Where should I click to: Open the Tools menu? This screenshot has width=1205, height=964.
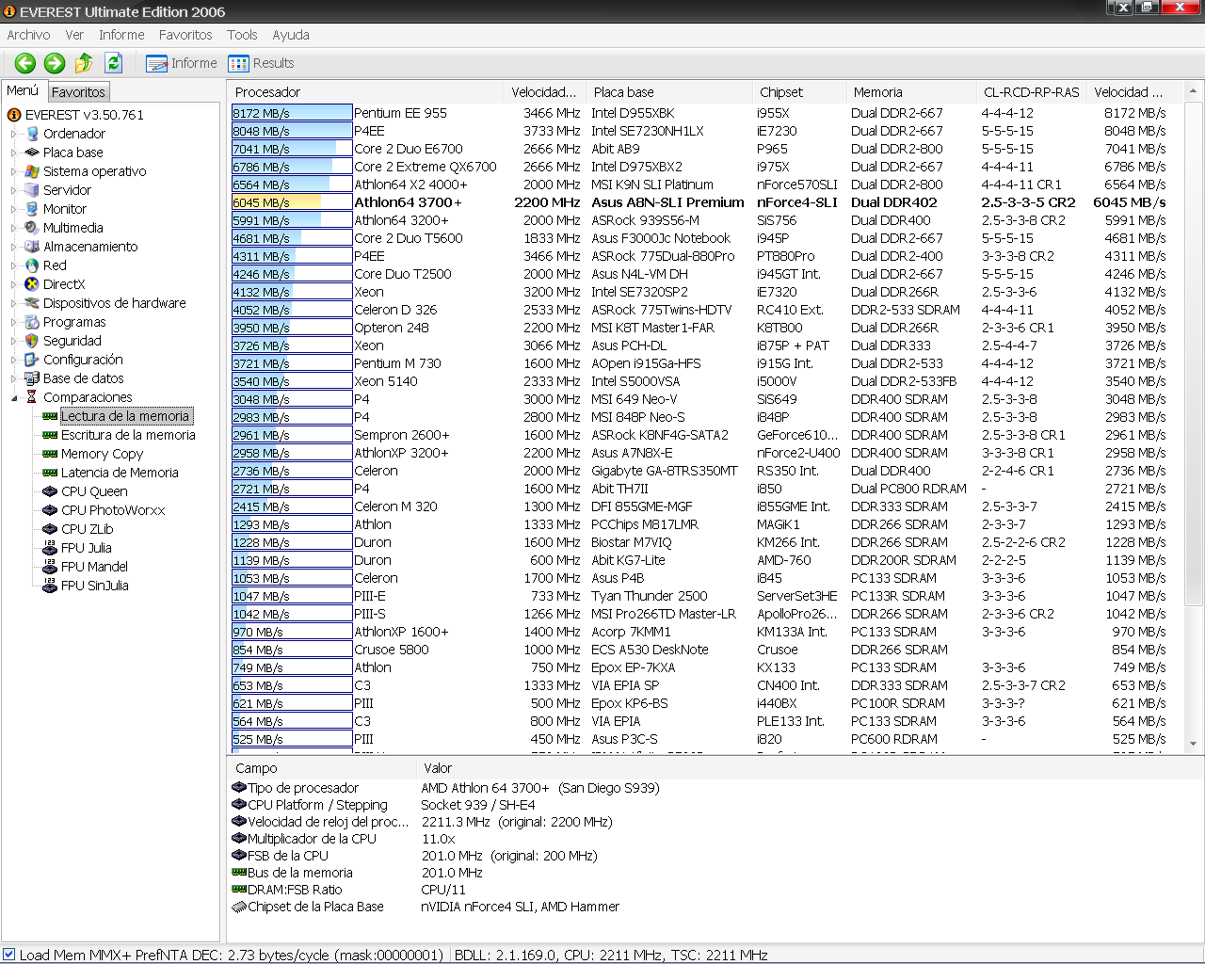(x=242, y=35)
